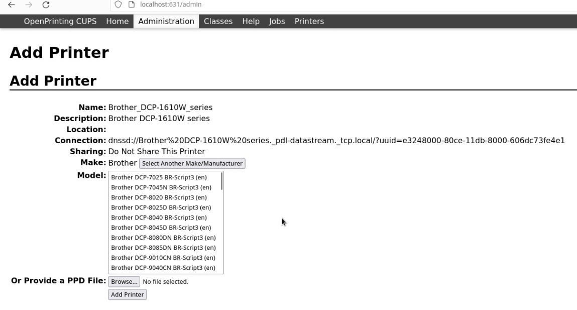Go to the Home tab
The image size is (577, 310).
118,22
